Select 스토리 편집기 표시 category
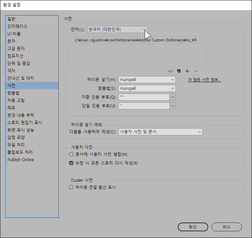 pos(32,123)
